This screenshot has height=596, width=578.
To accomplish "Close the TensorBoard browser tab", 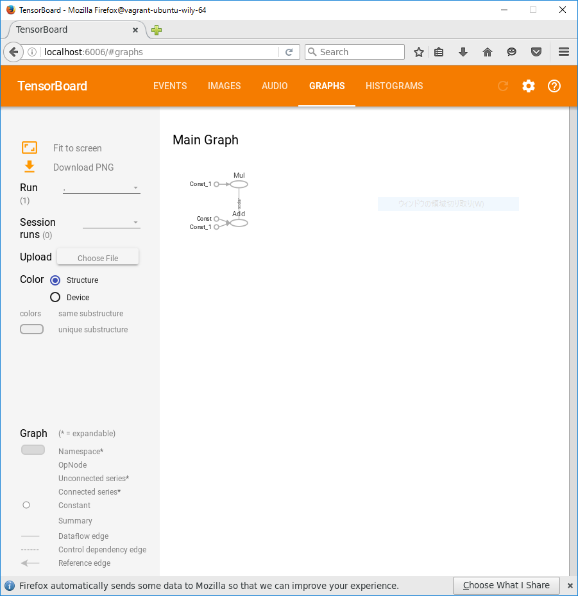I will (x=135, y=30).
